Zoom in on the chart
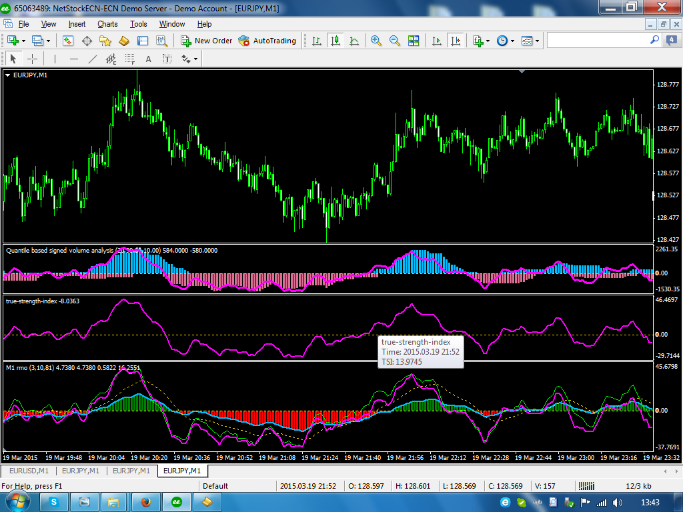 point(376,41)
